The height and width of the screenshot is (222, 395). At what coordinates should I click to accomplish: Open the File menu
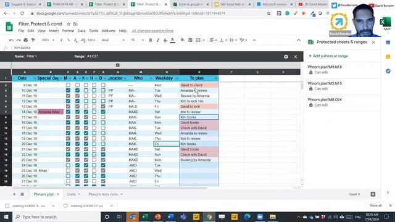click(21, 31)
